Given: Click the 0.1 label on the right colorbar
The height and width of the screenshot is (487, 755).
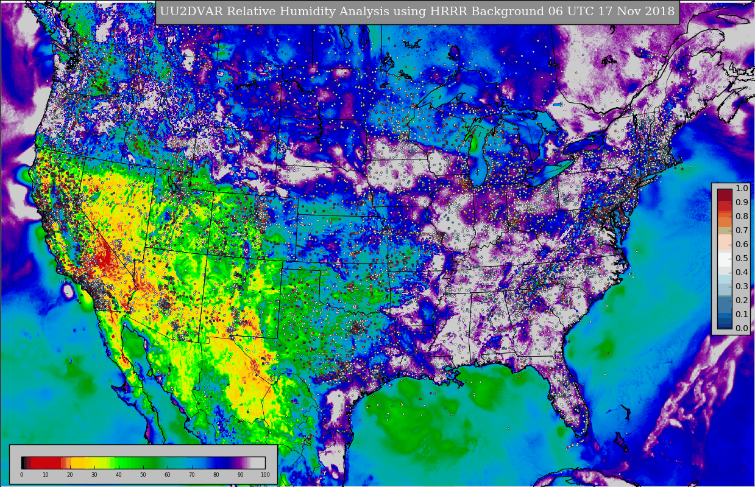Looking at the screenshot, I should [x=742, y=314].
